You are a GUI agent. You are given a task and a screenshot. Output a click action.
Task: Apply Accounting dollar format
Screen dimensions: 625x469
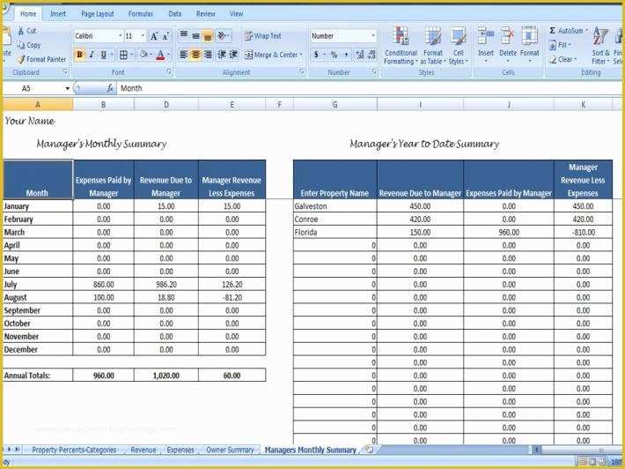(x=316, y=55)
